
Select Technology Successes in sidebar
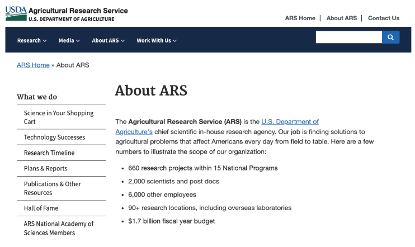(54, 137)
